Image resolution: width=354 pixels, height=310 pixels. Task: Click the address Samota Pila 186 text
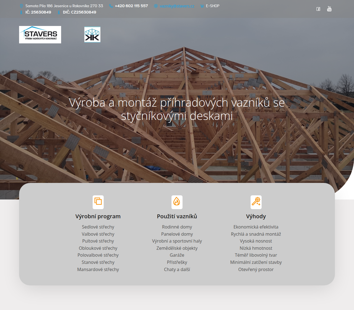click(x=64, y=6)
